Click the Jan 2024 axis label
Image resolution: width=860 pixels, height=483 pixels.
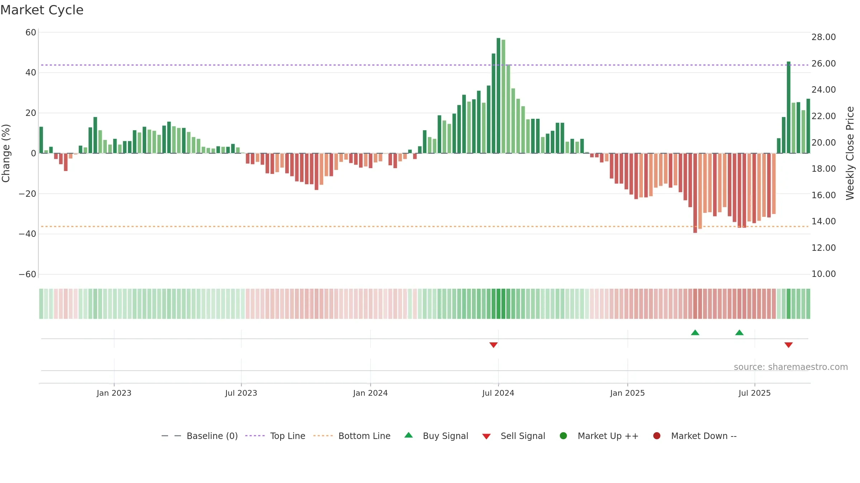[370, 393]
